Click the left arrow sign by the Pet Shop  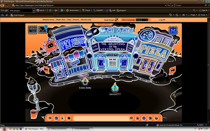(x=46, y=69)
